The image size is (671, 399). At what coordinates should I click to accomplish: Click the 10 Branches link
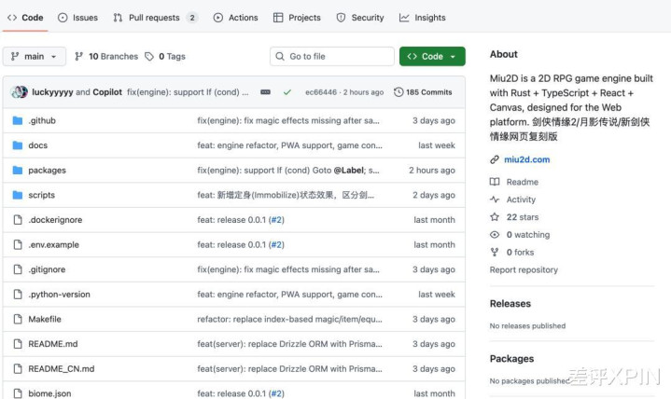[x=106, y=57]
